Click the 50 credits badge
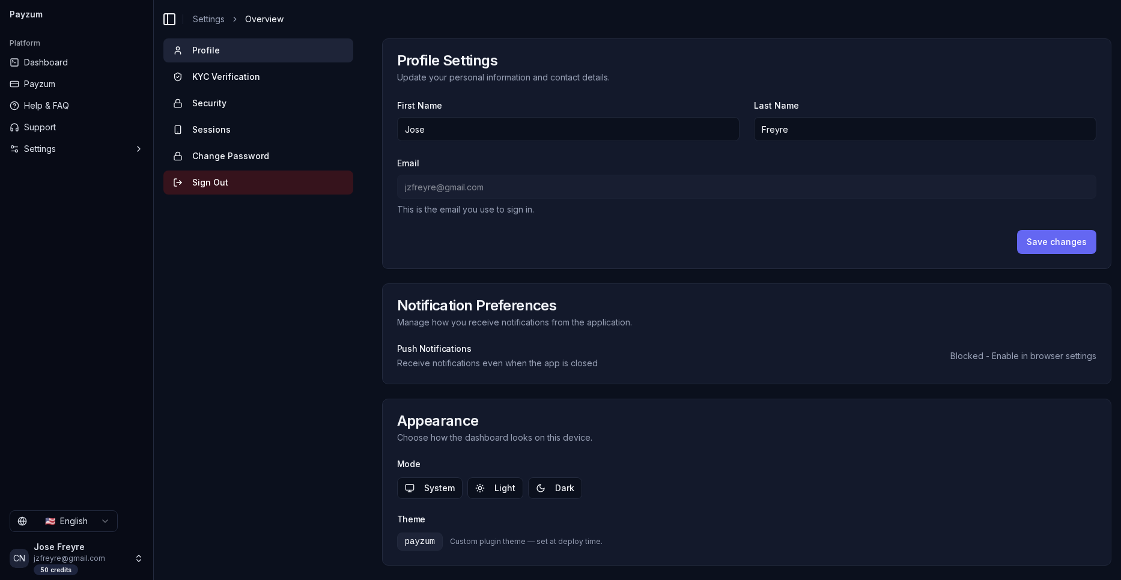 (x=56, y=570)
